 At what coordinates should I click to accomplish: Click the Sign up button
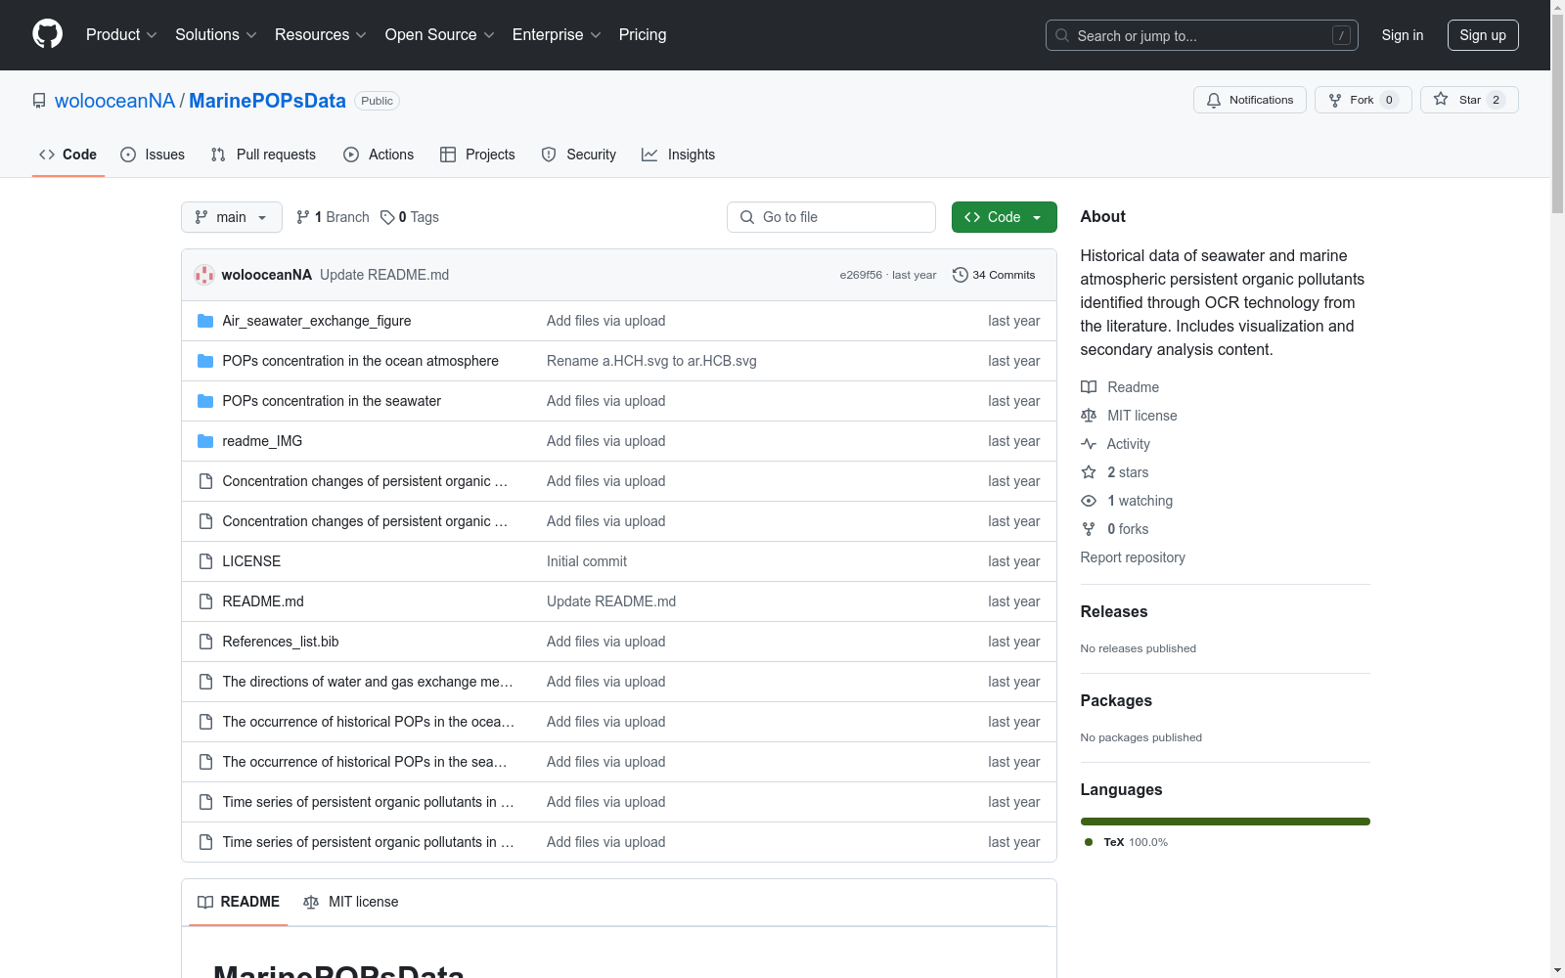(1483, 35)
